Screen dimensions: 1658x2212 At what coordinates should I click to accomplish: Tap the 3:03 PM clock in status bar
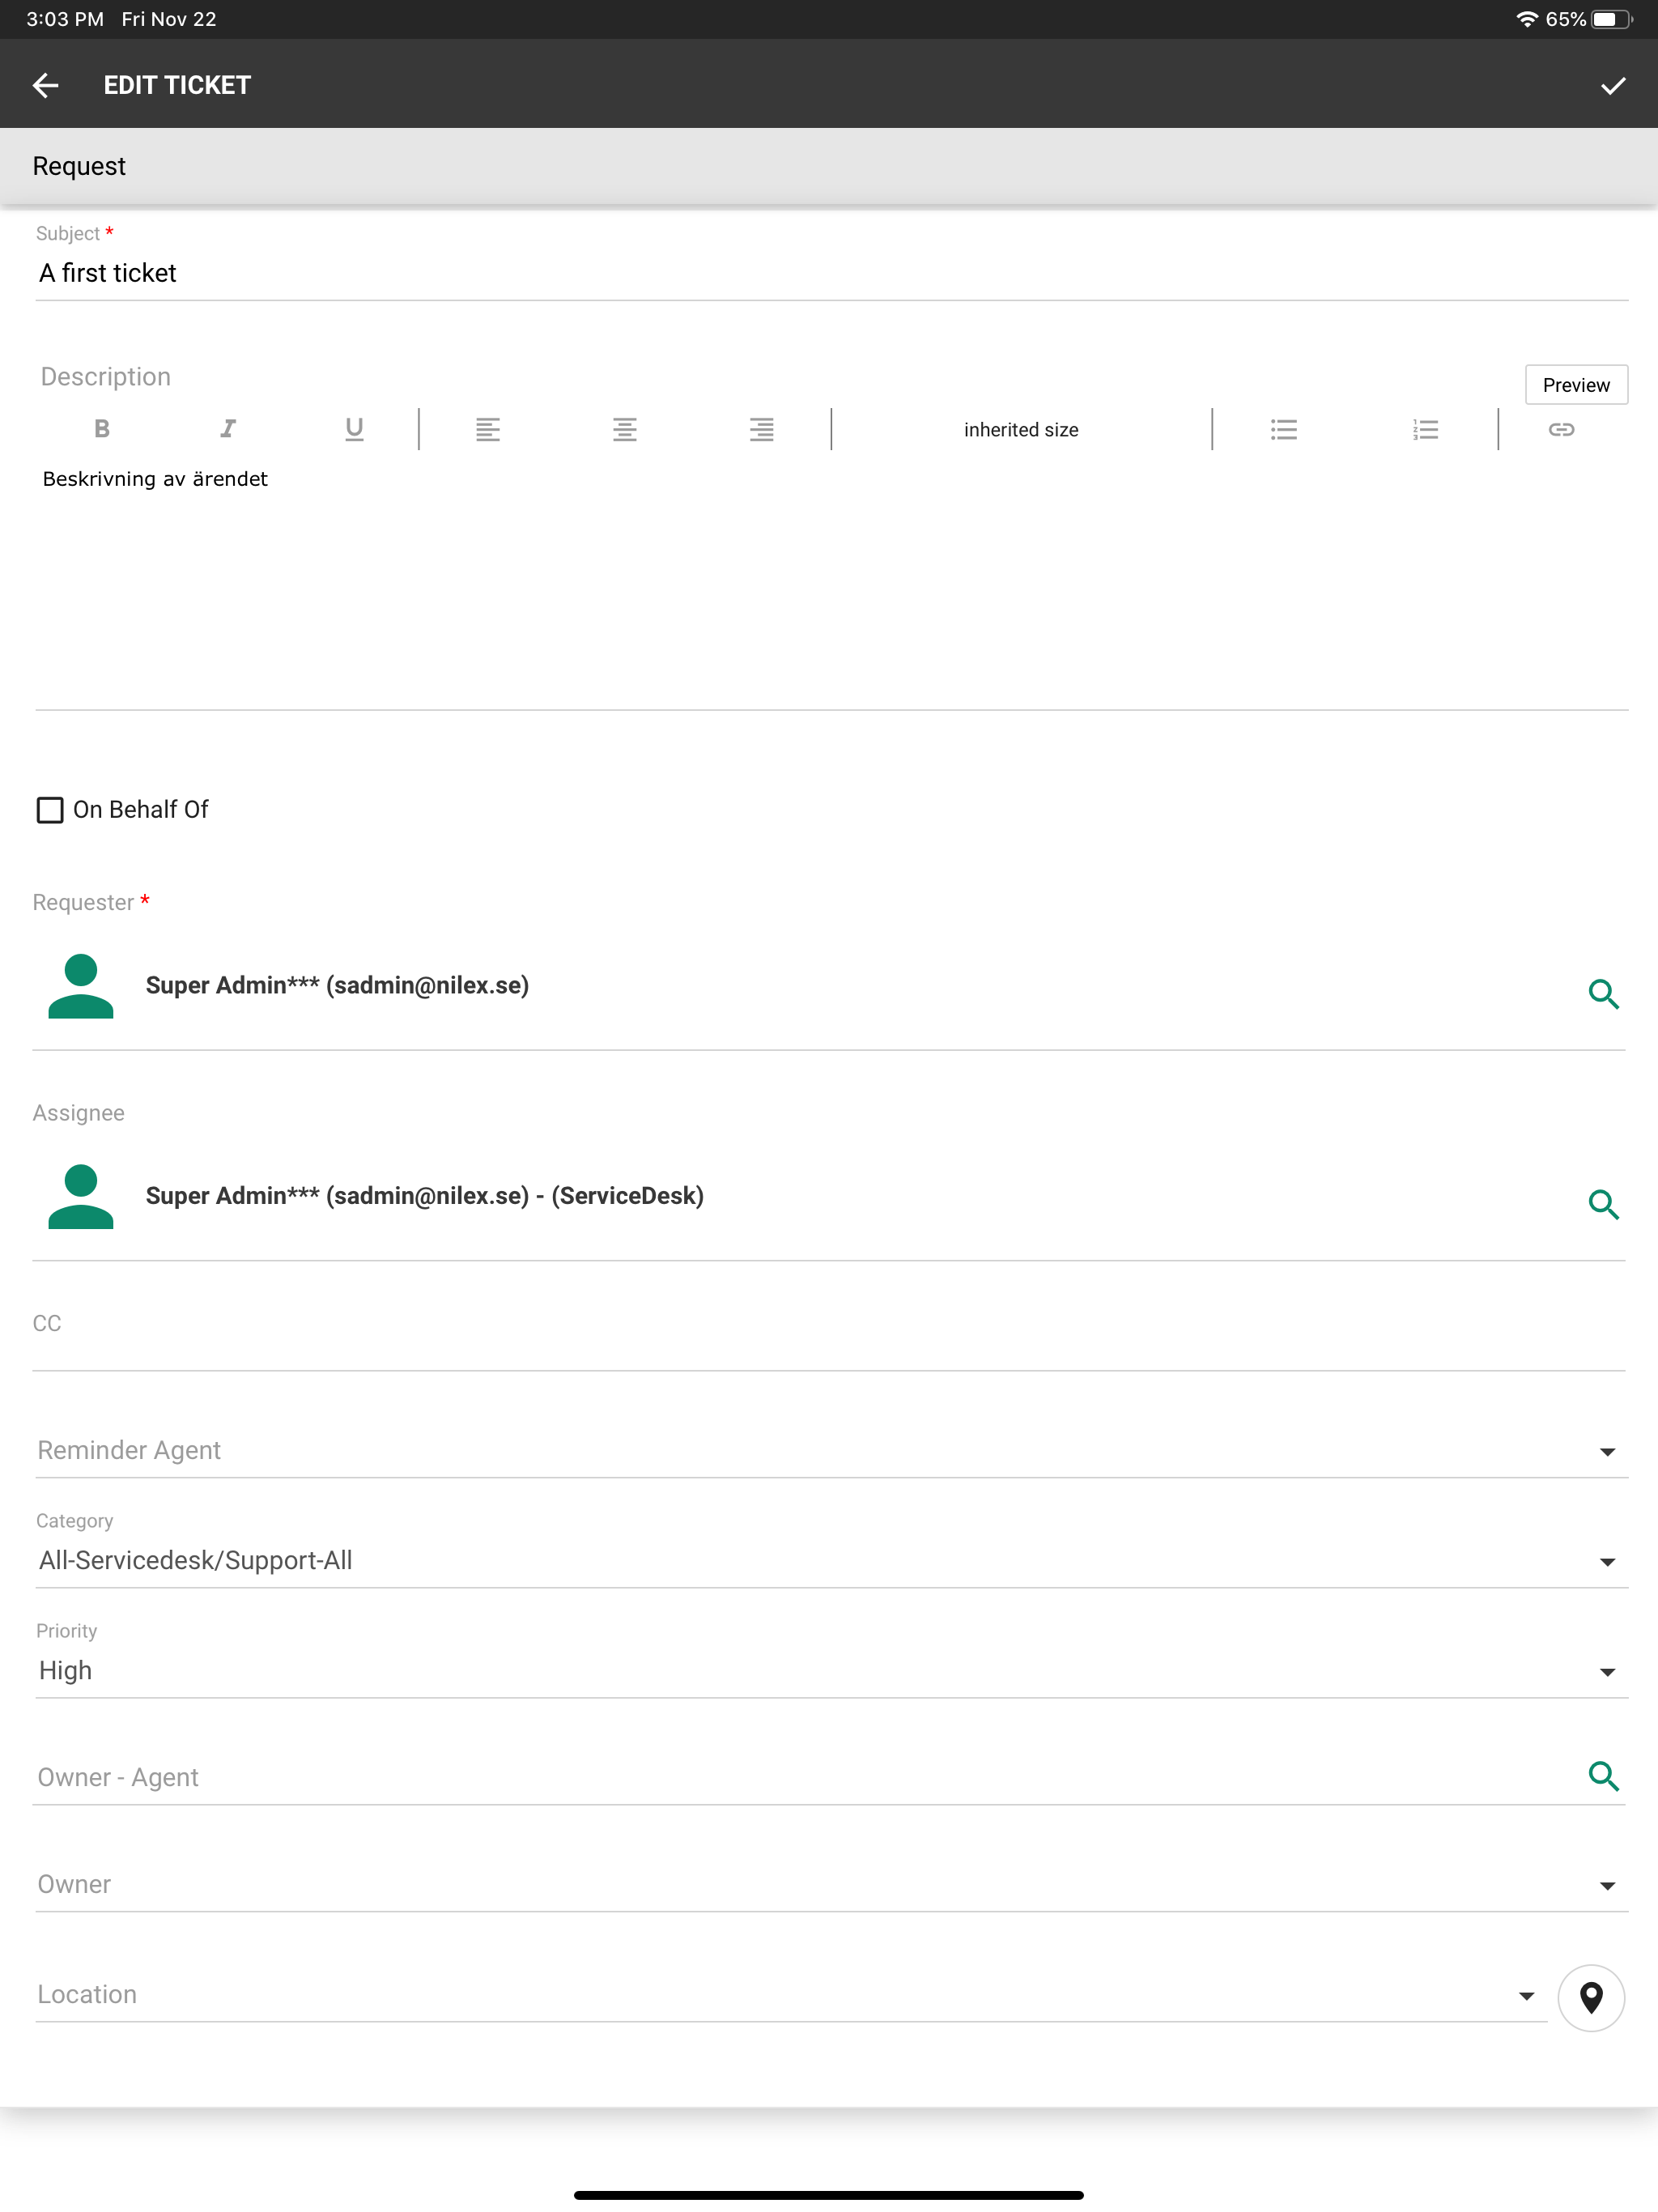(65, 19)
